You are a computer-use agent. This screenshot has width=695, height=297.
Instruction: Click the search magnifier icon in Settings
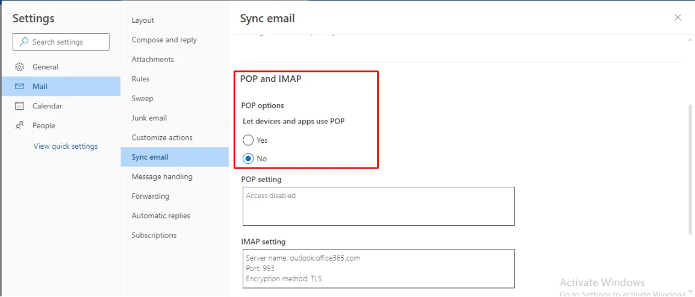pyautogui.click(x=24, y=42)
